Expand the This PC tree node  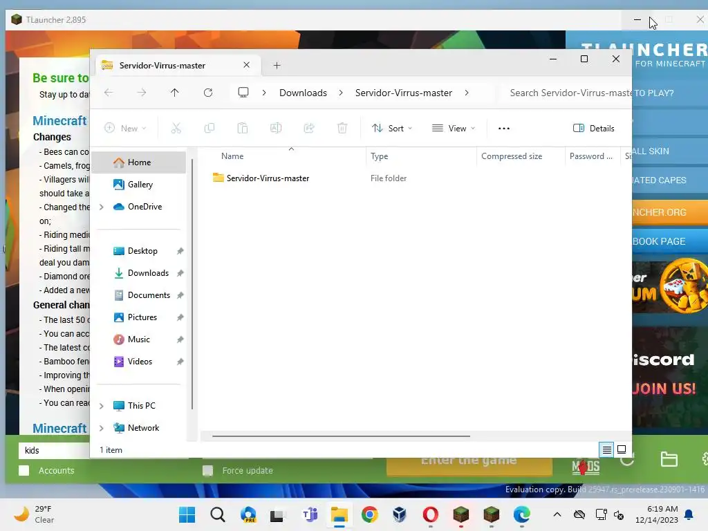coord(102,406)
